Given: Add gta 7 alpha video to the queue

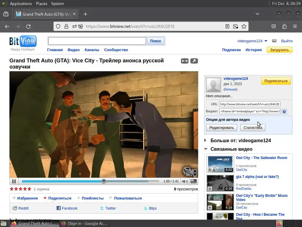Looking at the screenshot, I should [x=210, y=189].
